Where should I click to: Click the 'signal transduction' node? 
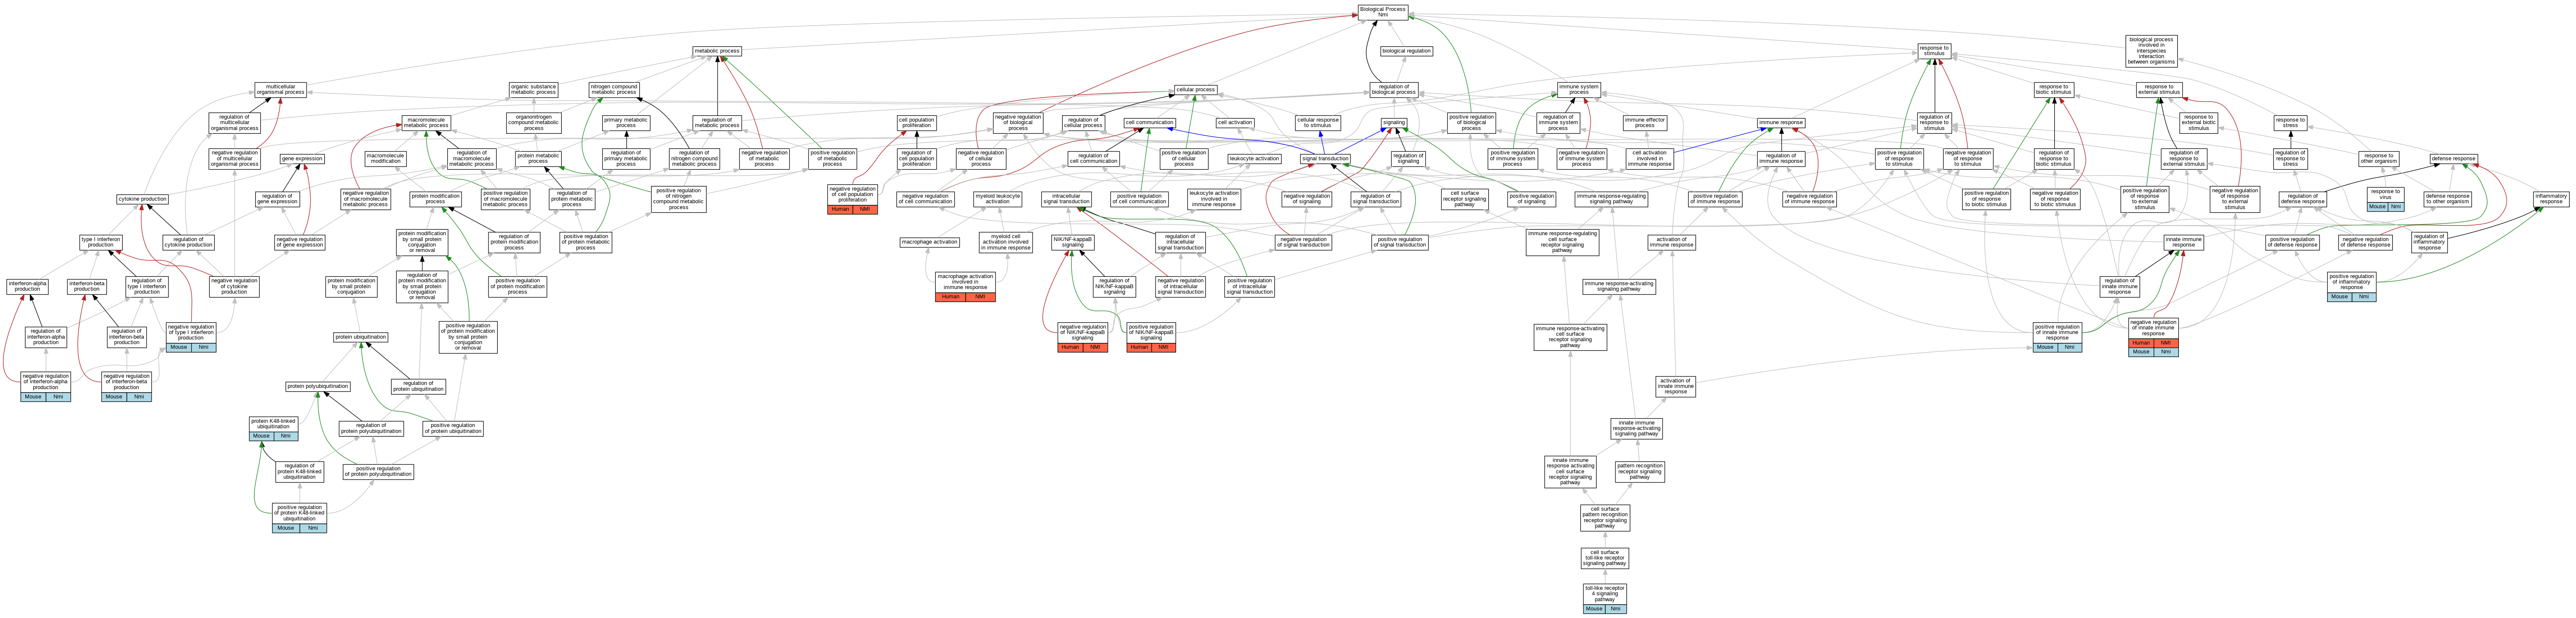(1325, 159)
